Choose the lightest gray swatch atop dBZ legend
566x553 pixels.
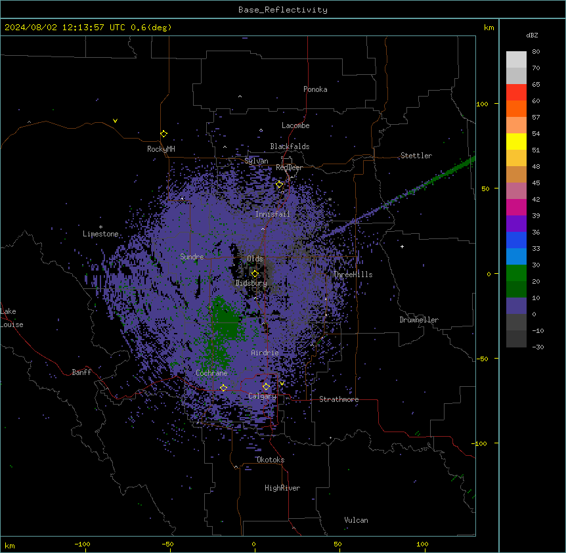coord(516,59)
